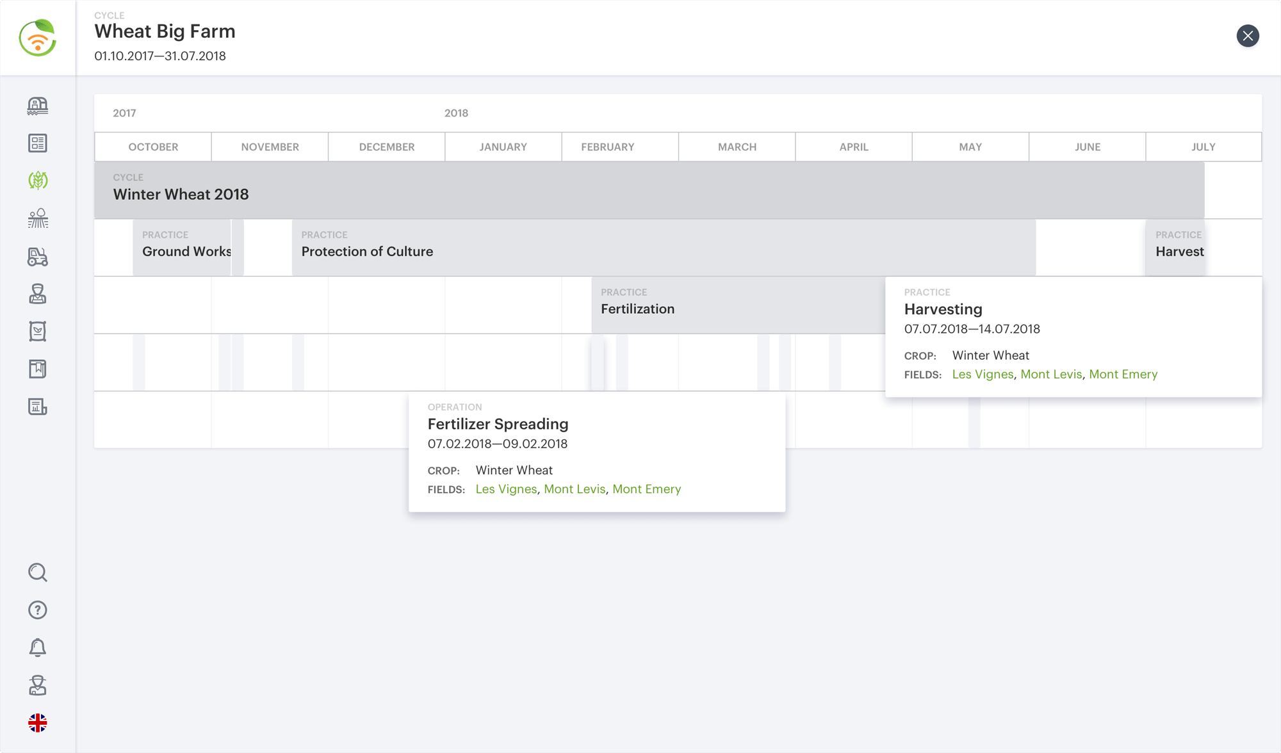1281x753 pixels.
Task: Open the bookmark journal icon
Action: coord(38,369)
